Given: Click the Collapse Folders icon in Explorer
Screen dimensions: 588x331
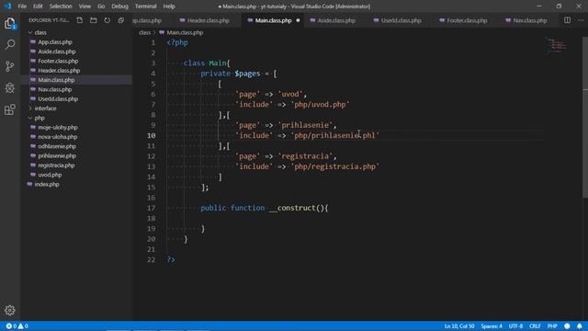Looking at the screenshot, I should tap(120, 20).
